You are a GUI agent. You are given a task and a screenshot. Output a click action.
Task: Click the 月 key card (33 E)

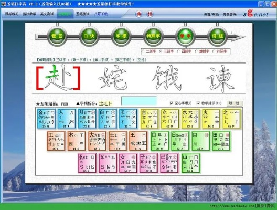pos(87,119)
